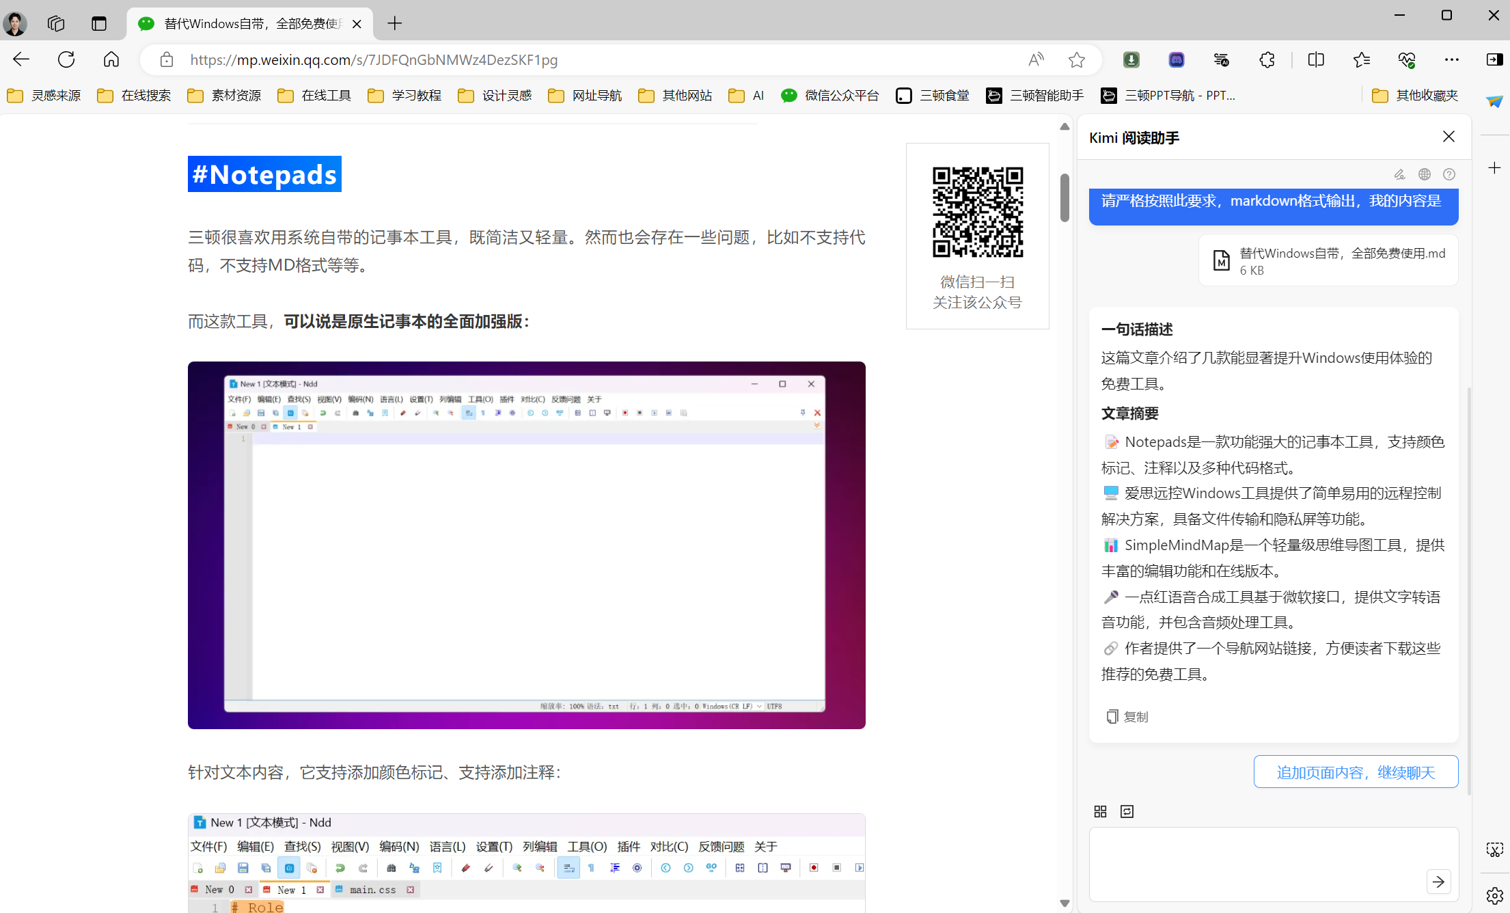
Task: Open the workspaces icon
Action: pos(56,23)
